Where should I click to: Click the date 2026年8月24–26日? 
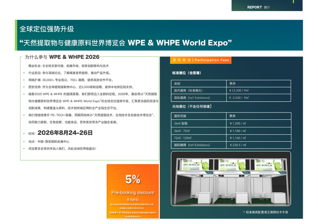(65, 133)
